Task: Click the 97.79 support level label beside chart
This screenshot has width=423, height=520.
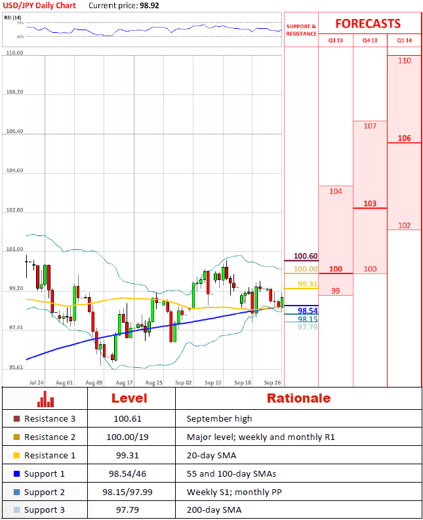Action: (x=308, y=327)
